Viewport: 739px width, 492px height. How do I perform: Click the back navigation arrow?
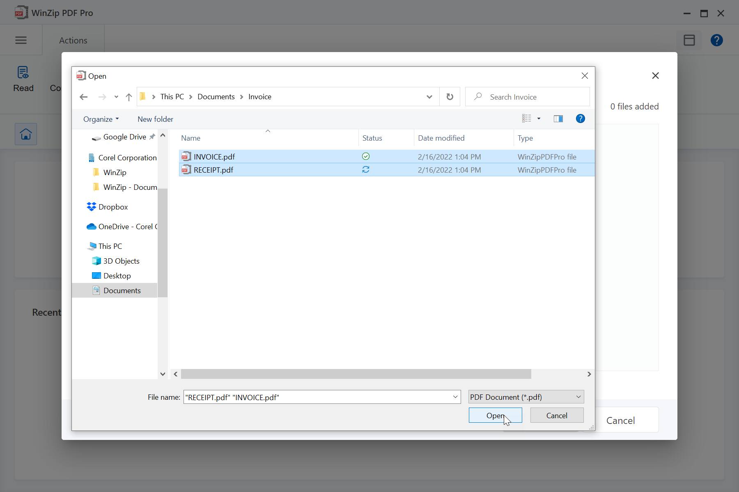coord(84,97)
